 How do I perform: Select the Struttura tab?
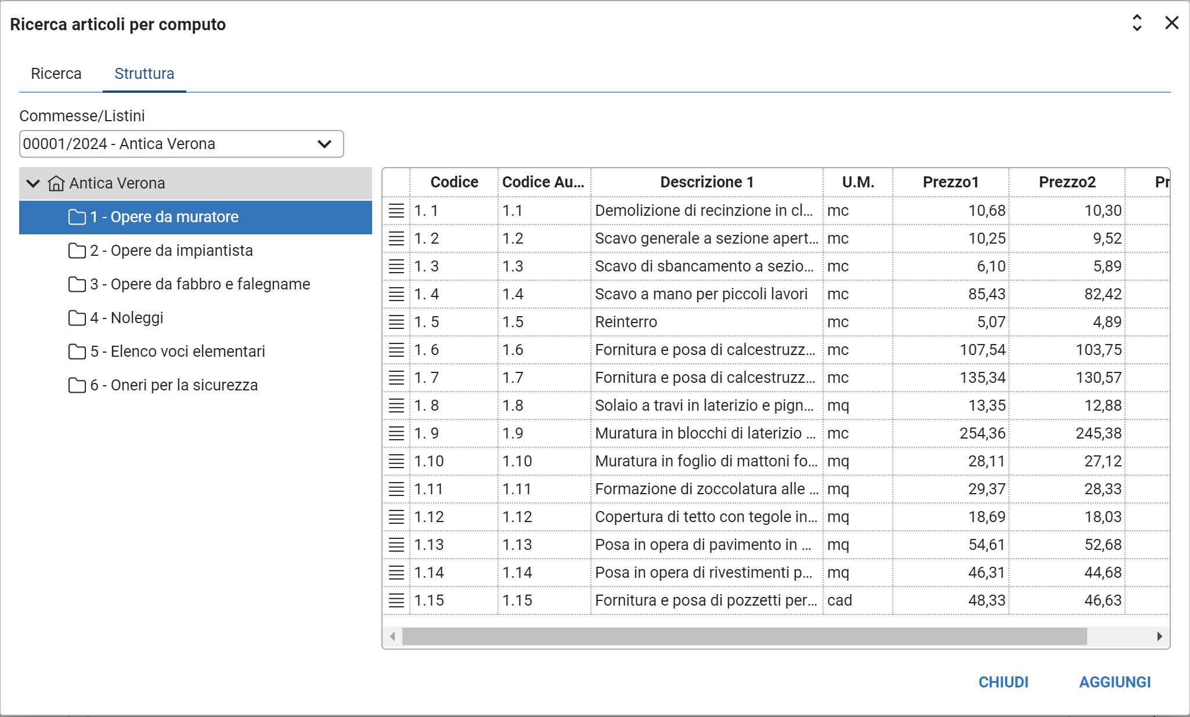coord(144,74)
